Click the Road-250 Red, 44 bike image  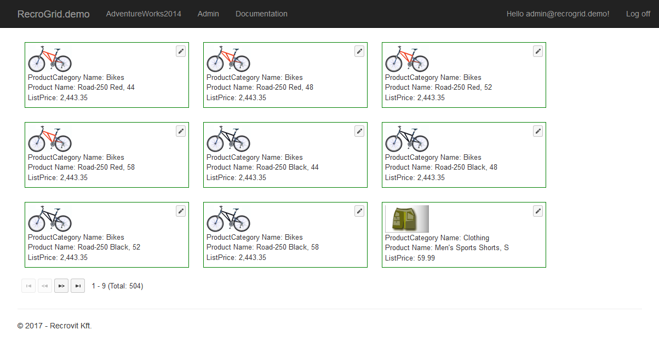pos(50,59)
